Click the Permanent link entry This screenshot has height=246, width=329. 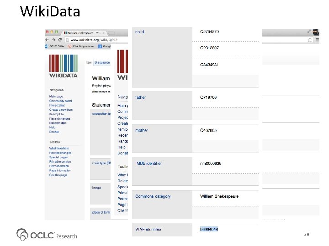point(58,166)
